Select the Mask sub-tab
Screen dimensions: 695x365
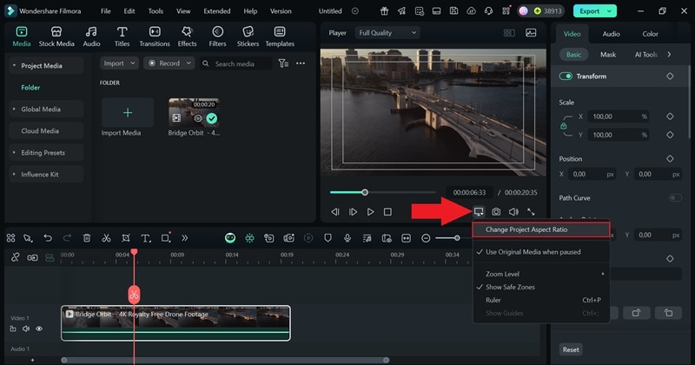(x=607, y=55)
